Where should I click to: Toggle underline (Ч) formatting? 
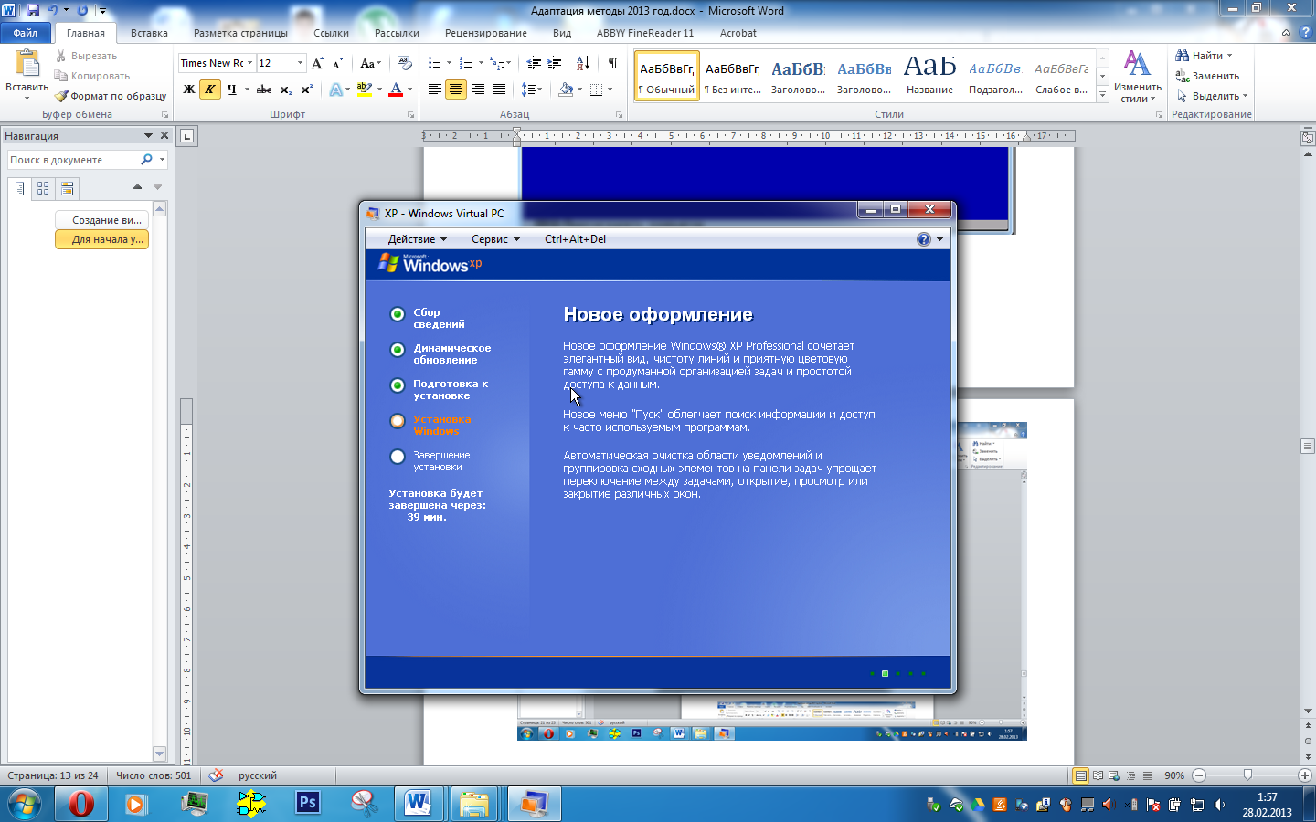232,90
